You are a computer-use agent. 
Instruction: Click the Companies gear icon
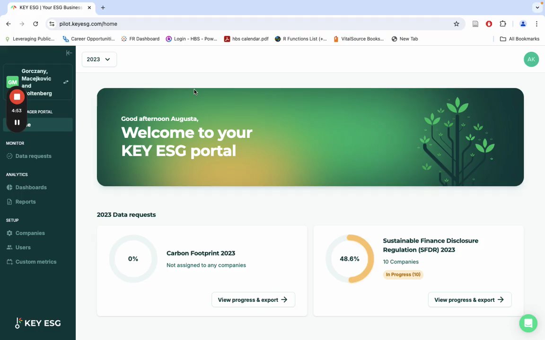9,233
